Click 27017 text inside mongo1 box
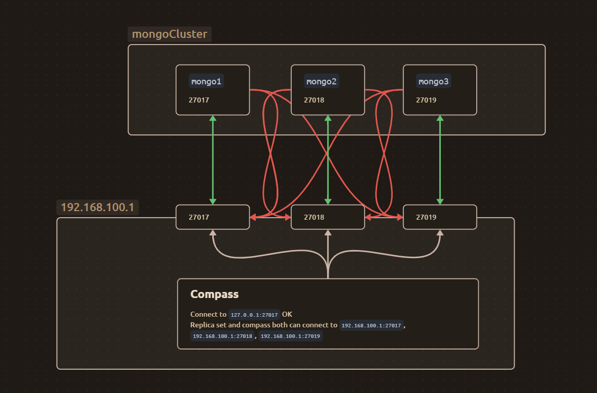 [199, 100]
